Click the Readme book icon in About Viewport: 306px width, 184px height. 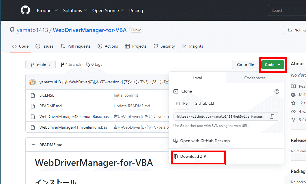point(293,86)
